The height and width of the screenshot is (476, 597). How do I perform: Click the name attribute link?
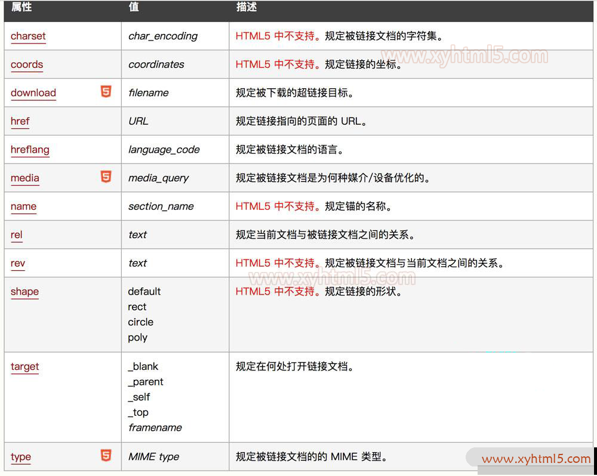(x=23, y=207)
